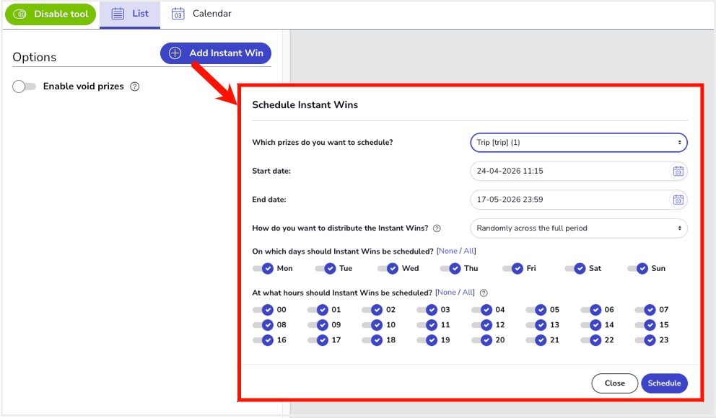Open the Instant Wins distribution dropdown

coord(578,228)
